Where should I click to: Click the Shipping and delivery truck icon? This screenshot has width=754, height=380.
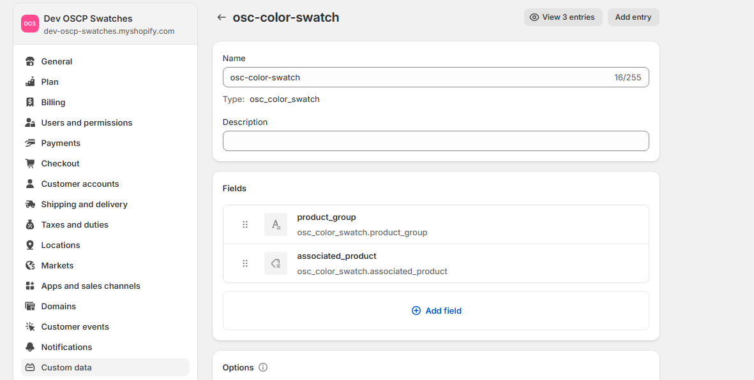[30, 204]
